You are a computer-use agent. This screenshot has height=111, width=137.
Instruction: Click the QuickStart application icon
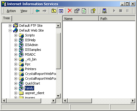point(21,83)
